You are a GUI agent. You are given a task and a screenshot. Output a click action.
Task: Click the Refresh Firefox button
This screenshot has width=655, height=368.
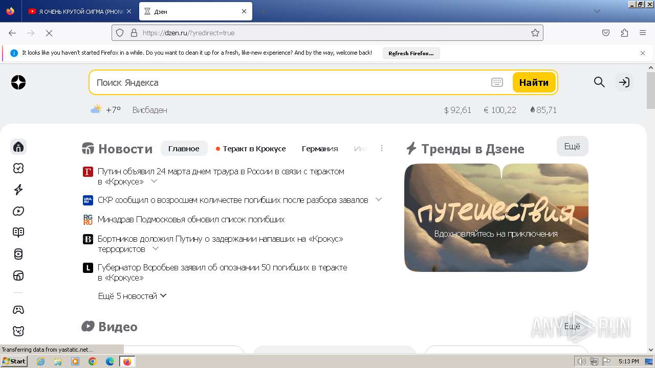[411, 53]
